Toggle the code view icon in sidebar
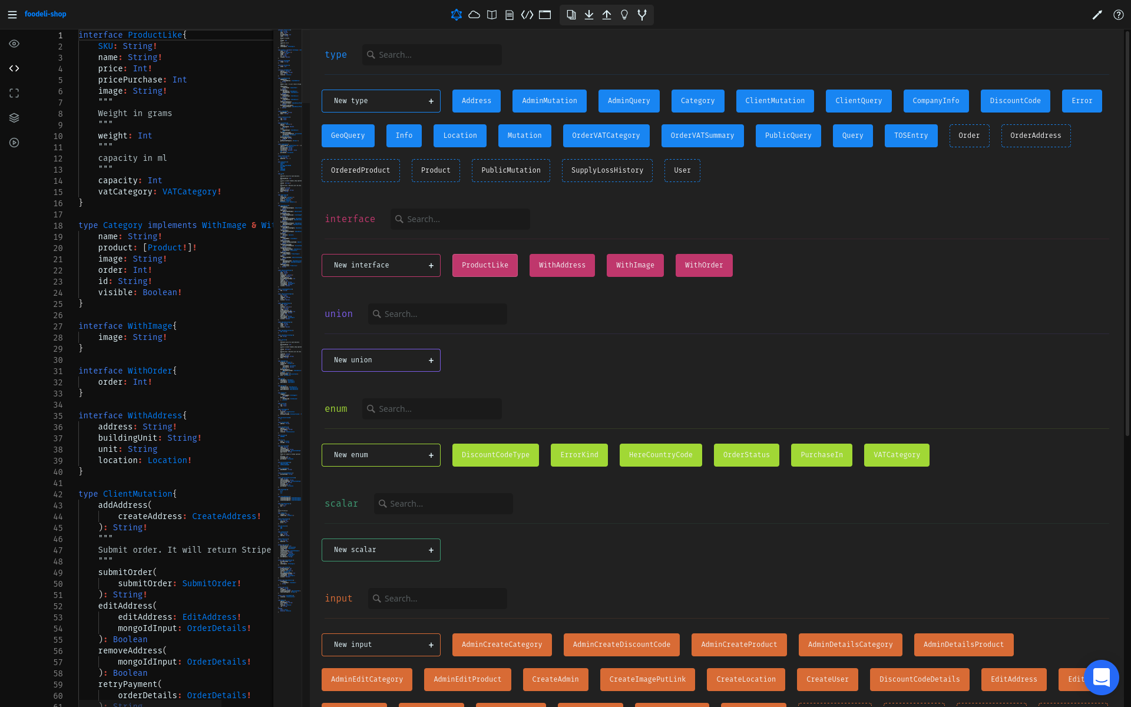 (x=14, y=68)
